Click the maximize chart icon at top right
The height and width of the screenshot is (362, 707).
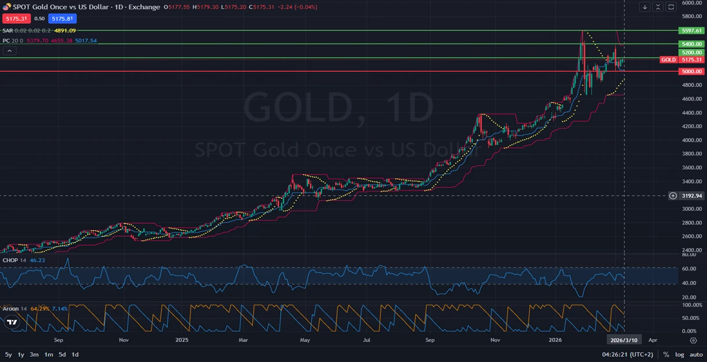point(671,7)
